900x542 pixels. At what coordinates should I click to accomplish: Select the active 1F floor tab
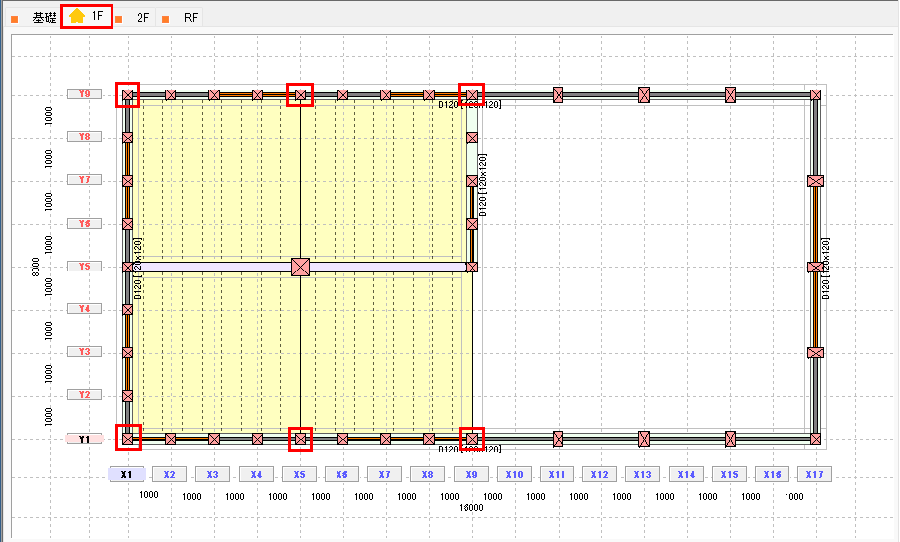tap(88, 17)
